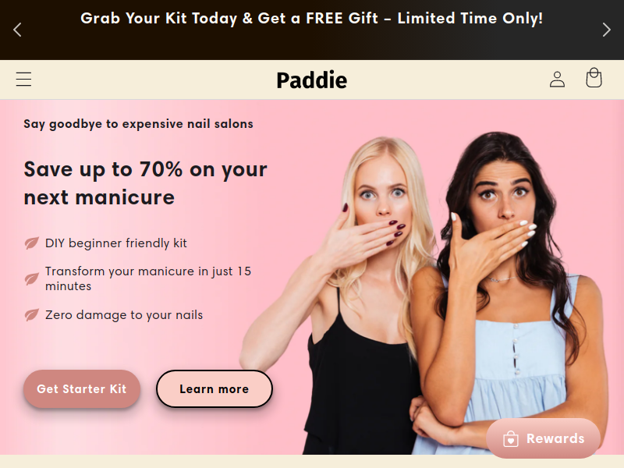The image size is (624, 468).
Task: Click the DIY beginner friendly kit text
Action: 115,243
